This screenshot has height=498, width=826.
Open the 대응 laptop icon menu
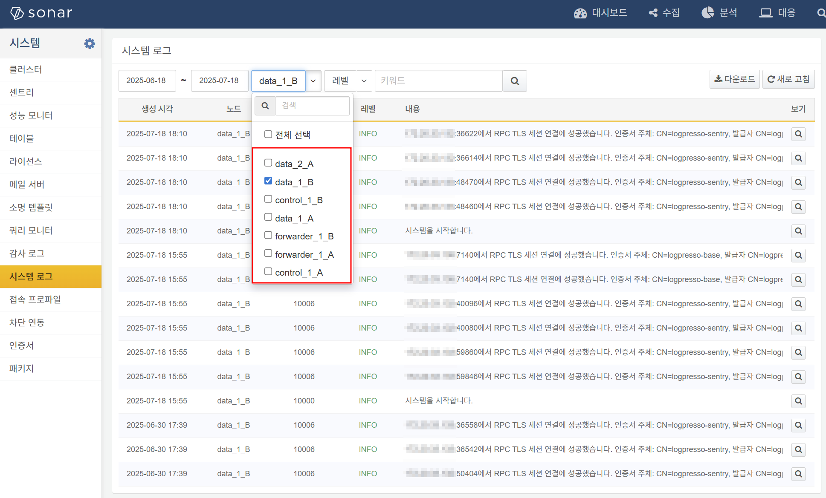point(765,13)
